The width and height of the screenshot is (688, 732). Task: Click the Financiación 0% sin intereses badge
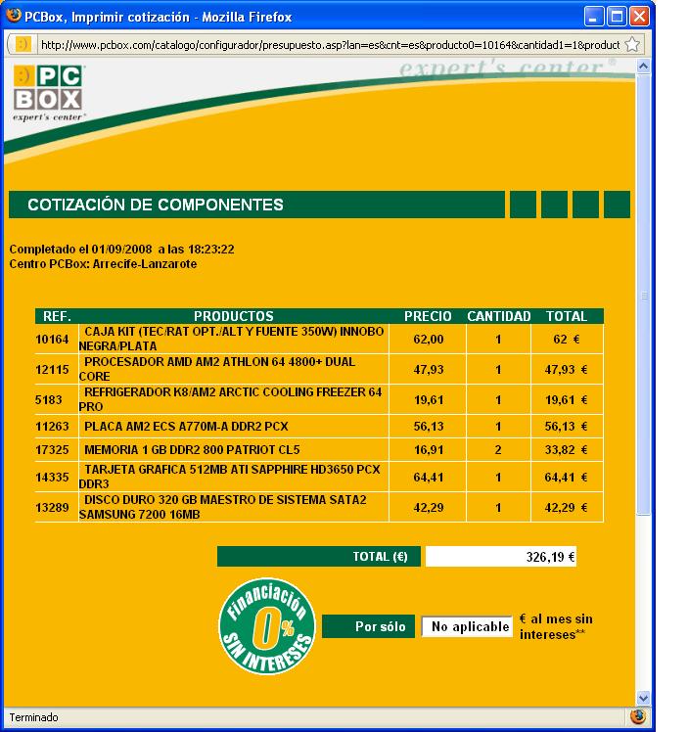click(267, 626)
